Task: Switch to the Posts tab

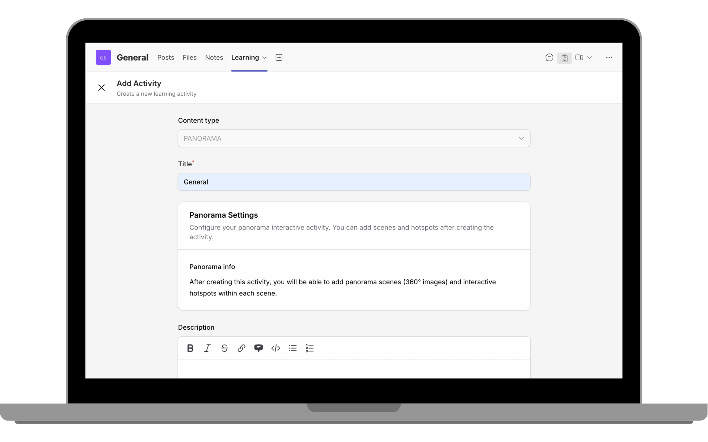Action: pos(166,57)
